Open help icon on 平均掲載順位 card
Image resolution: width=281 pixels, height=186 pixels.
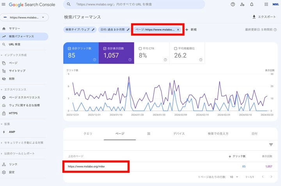(201, 60)
